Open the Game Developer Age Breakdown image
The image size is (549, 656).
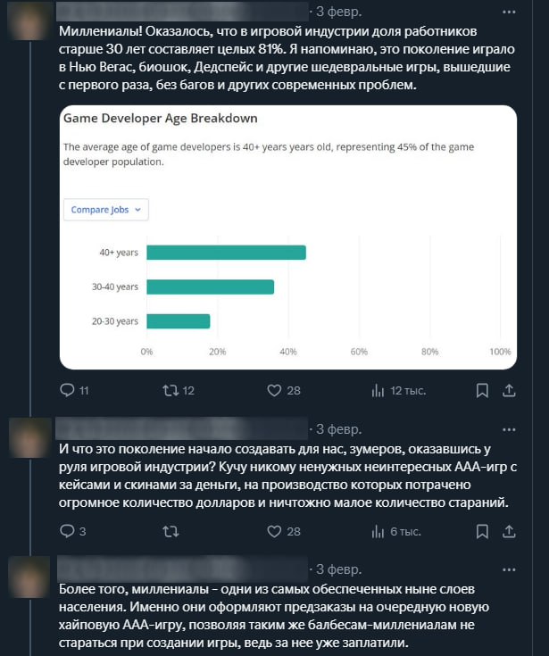(287, 237)
